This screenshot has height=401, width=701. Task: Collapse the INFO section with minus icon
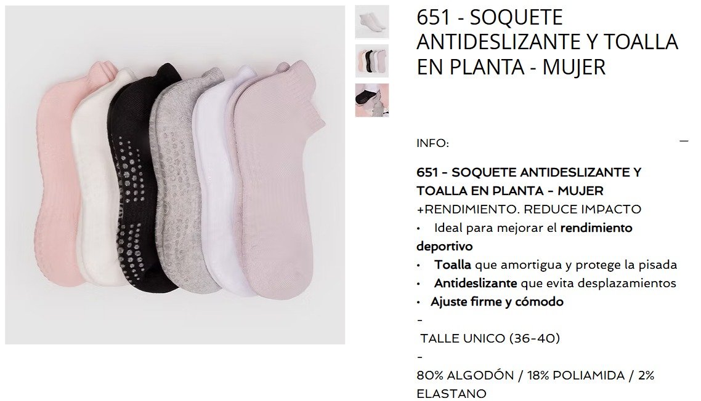click(x=684, y=141)
